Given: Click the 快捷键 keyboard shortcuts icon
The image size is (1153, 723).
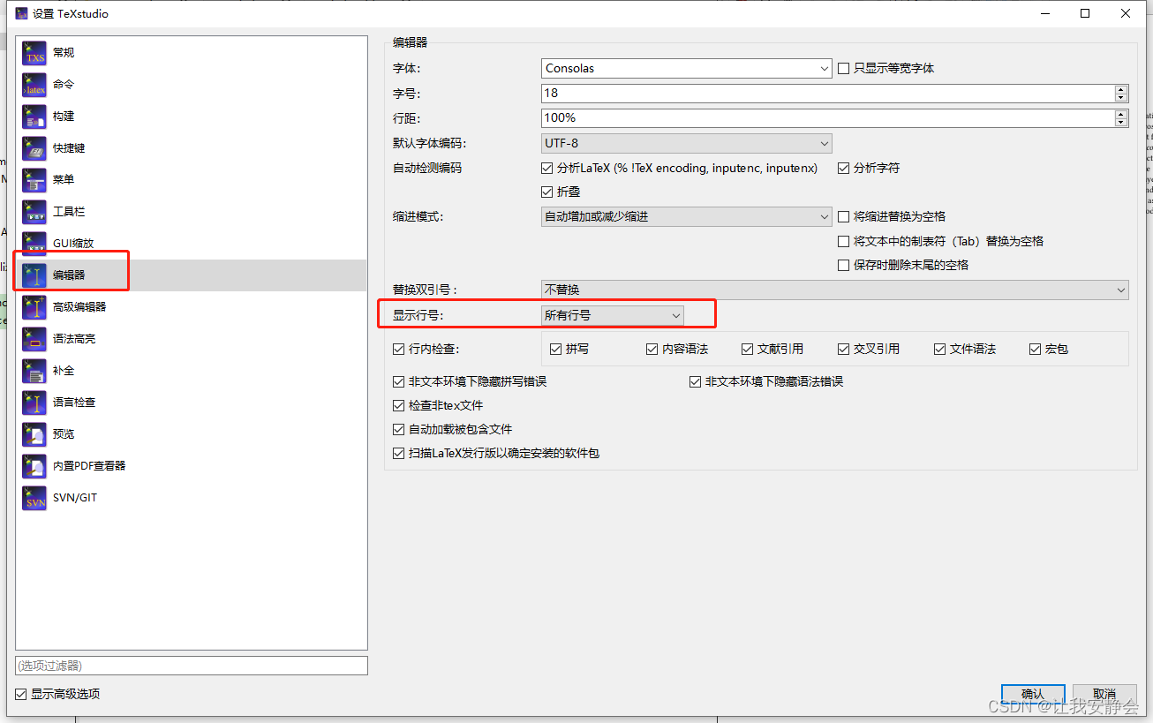Looking at the screenshot, I should 34,148.
